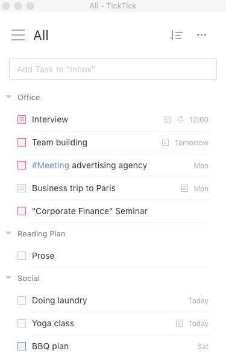Image resolution: width=226 pixels, height=354 pixels.
Task: Complete the "Corporate Finance" Seminar task
Action: [x=22, y=211]
